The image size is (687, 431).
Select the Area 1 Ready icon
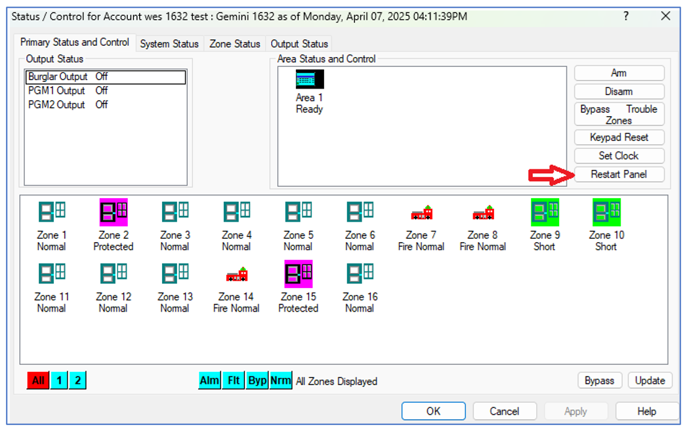coord(309,80)
